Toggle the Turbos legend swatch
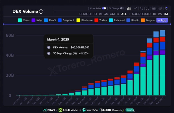The width and height of the screenshot is (174, 113). 96,20
